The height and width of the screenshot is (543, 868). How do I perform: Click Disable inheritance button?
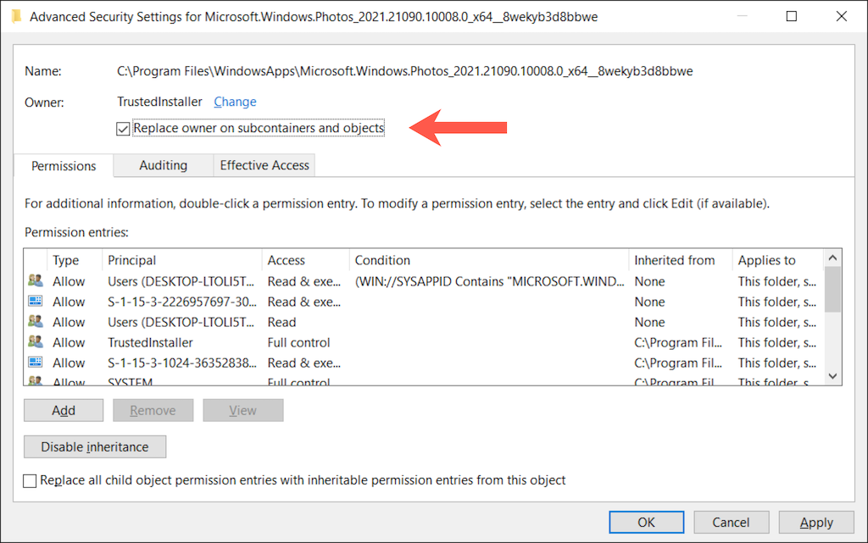[95, 446]
